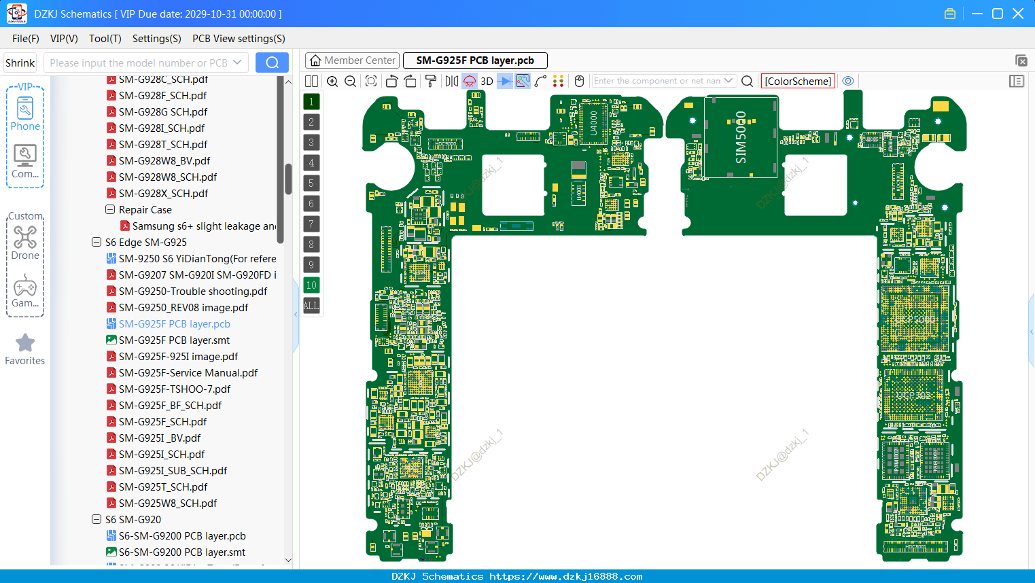Image resolution: width=1035 pixels, height=583 pixels.
Task: Click the mouse settings icon
Action: coord(579,81)
